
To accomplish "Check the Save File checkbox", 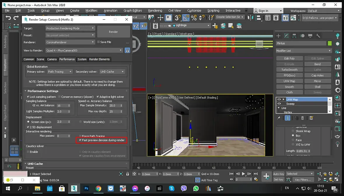I will [x=99, y=42].
